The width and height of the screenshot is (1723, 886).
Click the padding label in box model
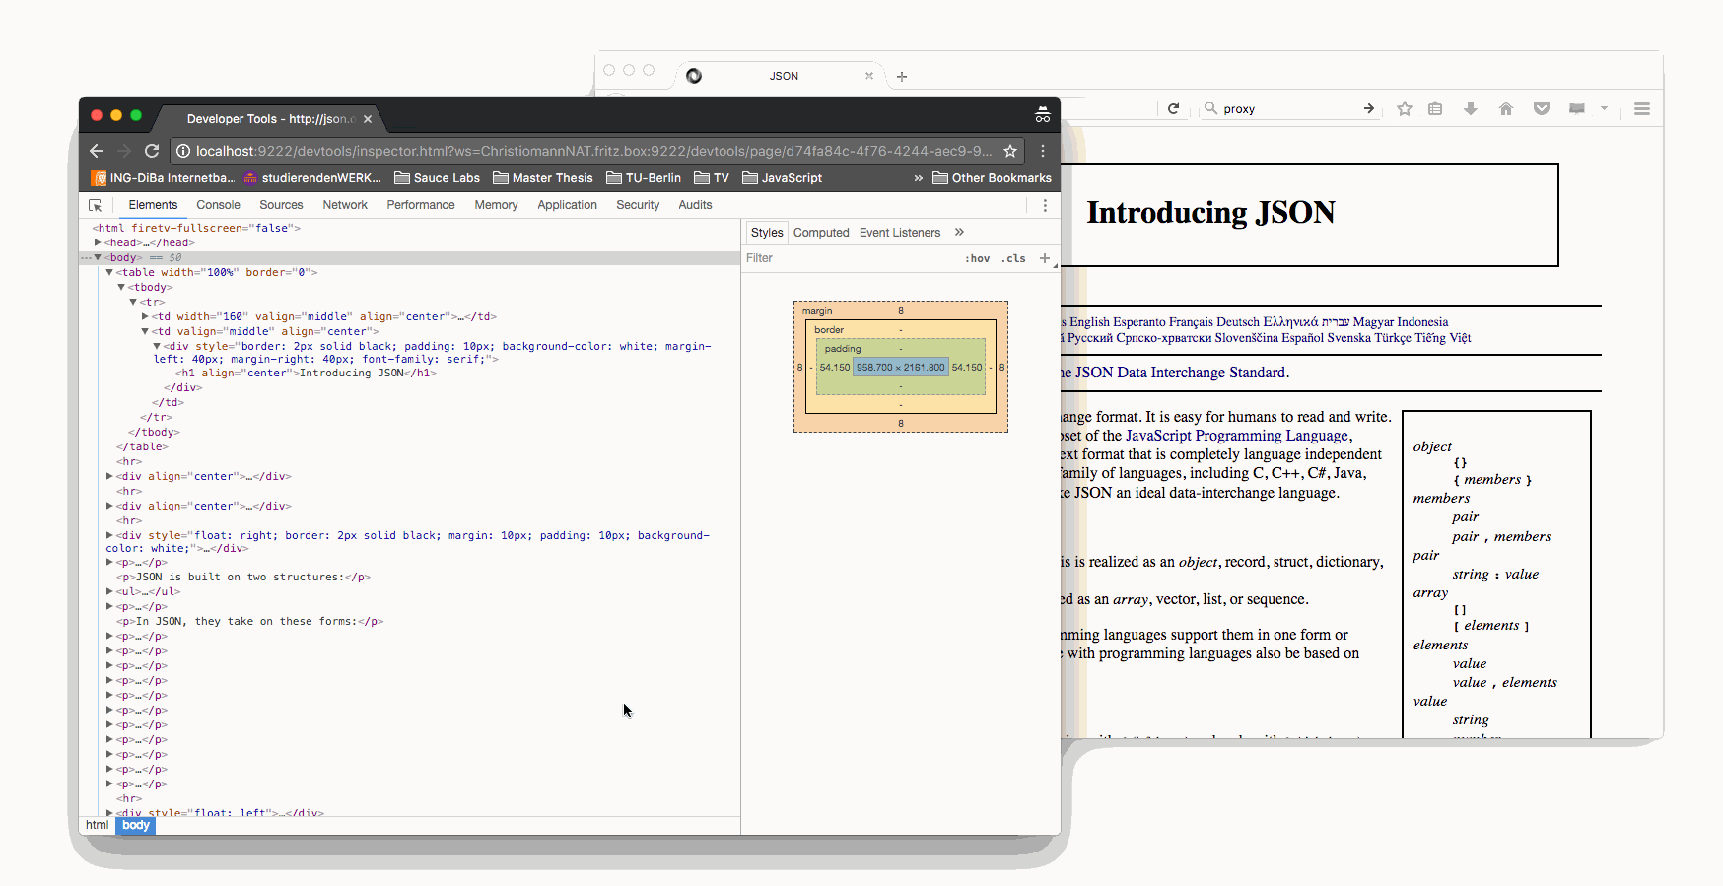[x=843, y=349]
